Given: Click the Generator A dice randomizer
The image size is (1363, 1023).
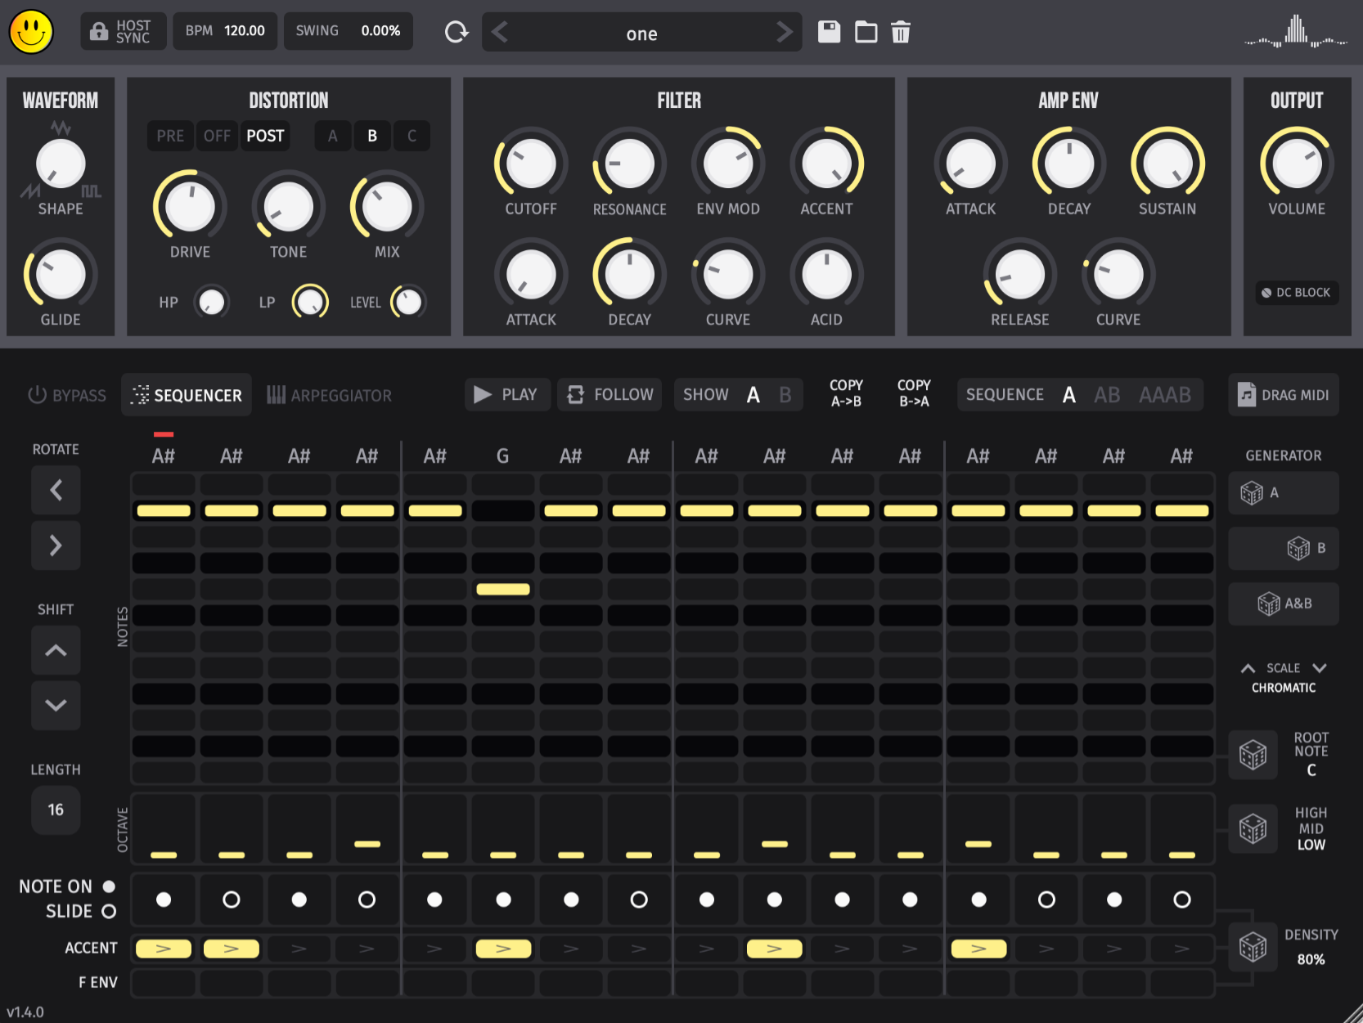Looking at the screenshot, I should (x=1252, y=493).
